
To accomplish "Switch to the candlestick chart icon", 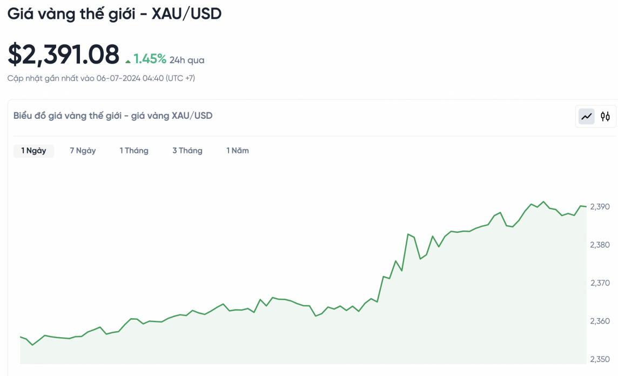I will click(605, 116).
